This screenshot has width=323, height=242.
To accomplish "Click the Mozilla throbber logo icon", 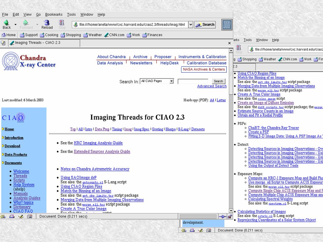I will tap(227, 25).
